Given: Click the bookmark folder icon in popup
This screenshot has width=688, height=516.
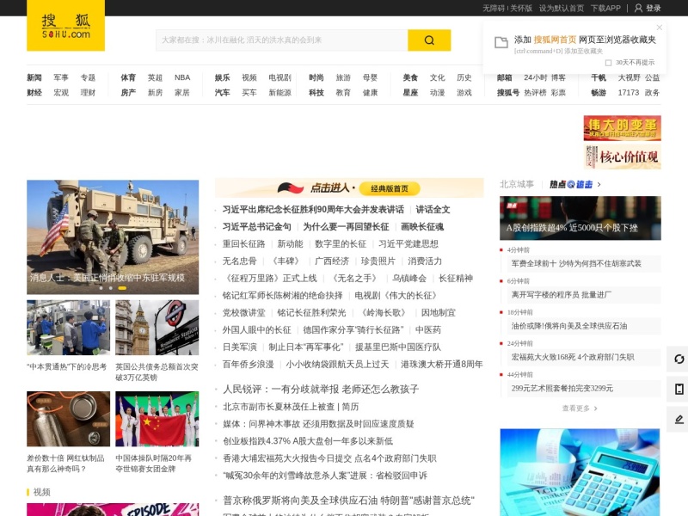Looking at the screenshot, I should click(x=501, y=42).
